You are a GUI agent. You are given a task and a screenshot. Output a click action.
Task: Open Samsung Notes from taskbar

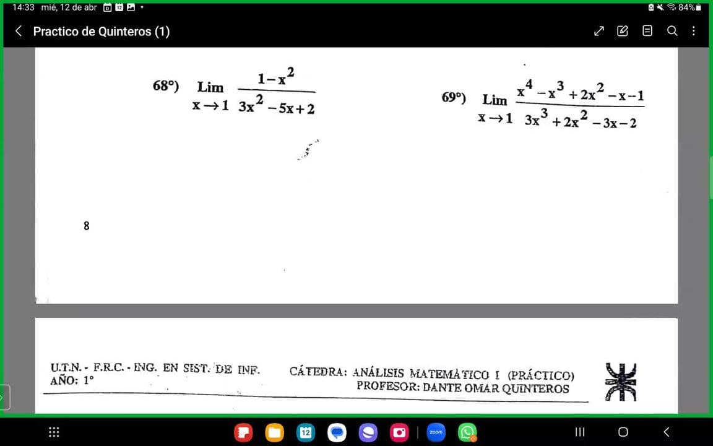[x=243, y=432]
